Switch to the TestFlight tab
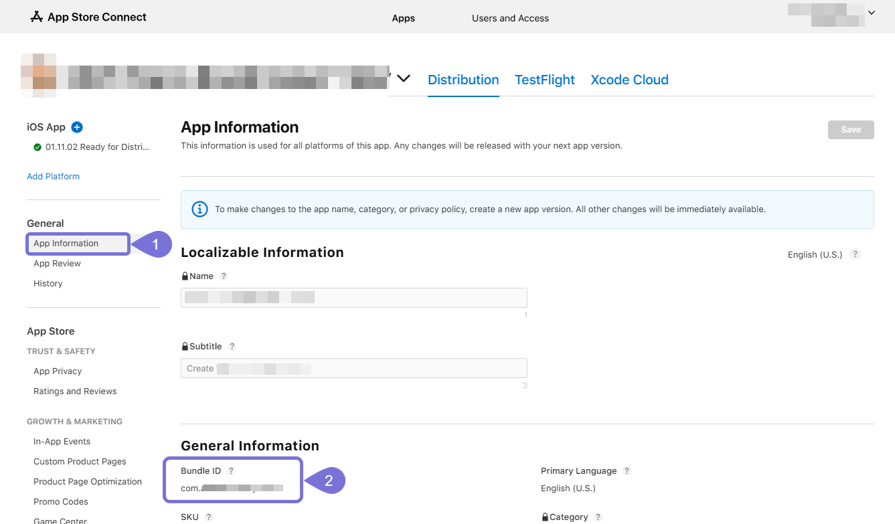895x524 pixels. pos(544,80)
